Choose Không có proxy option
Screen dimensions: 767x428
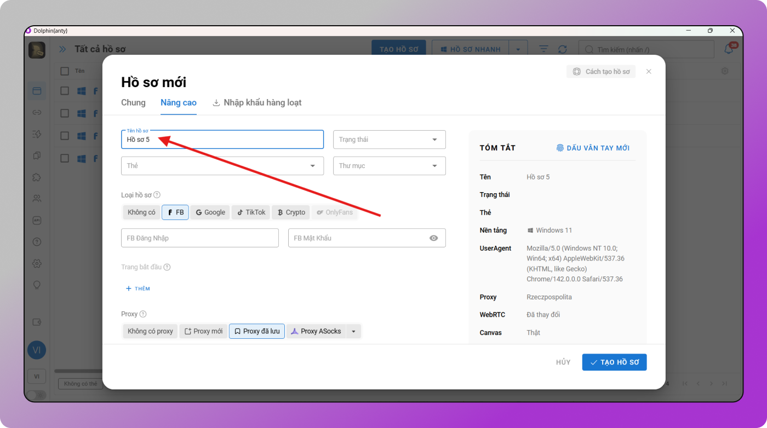(x=150, y=331)
